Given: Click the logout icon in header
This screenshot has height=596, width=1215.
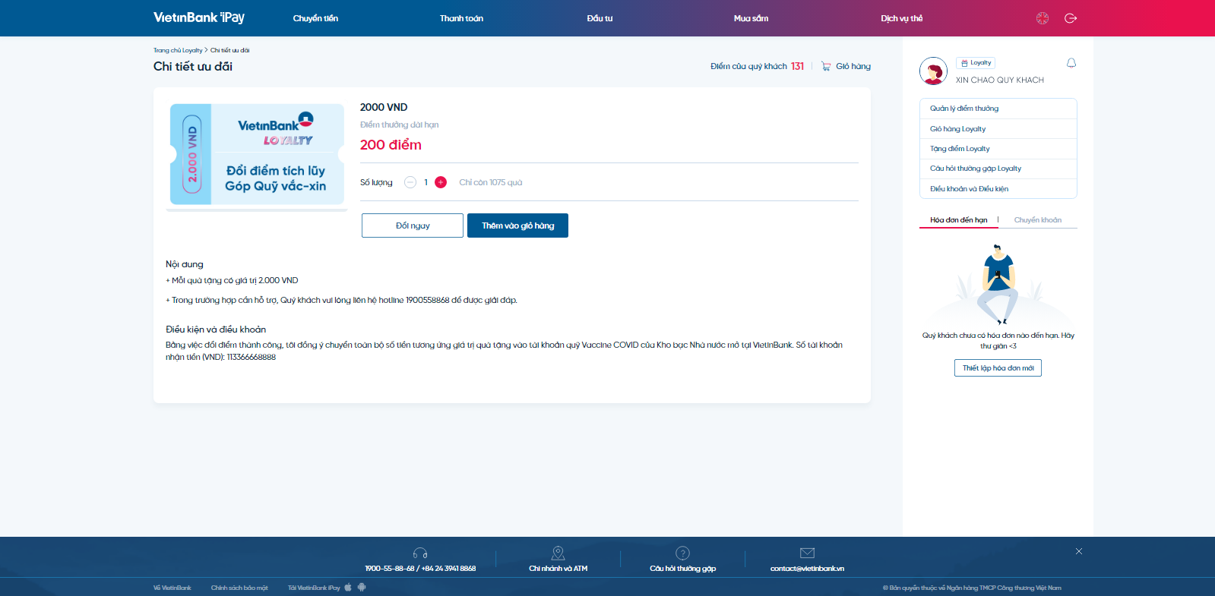Looking at the screenshot, I should [1071, 18].
